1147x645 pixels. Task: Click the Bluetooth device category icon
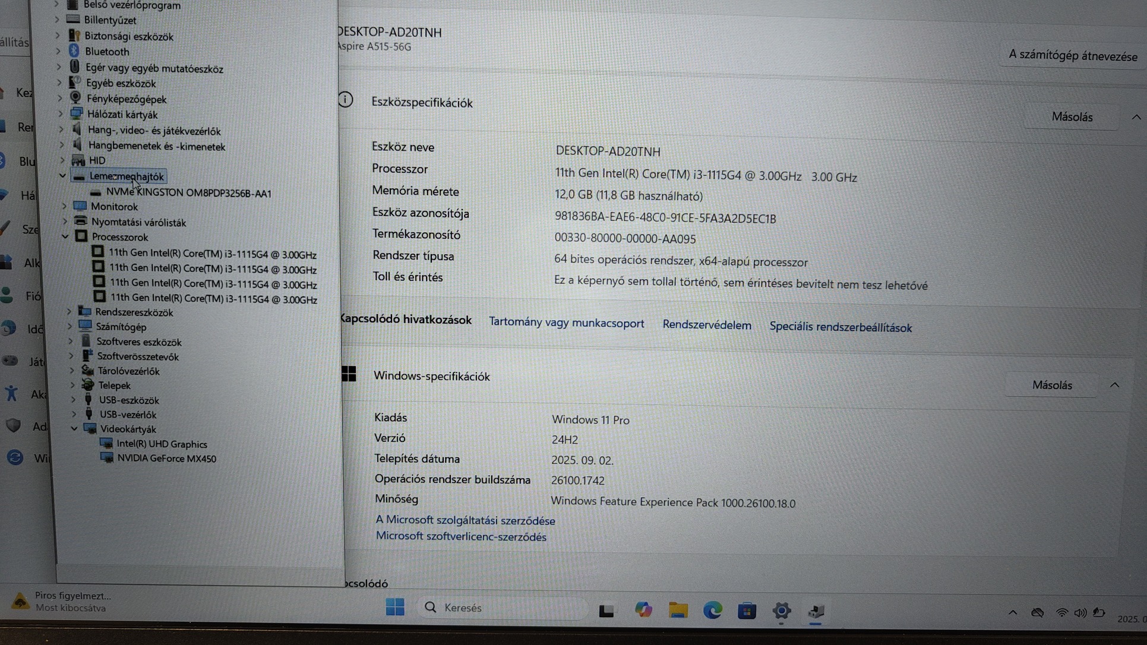point(74,51)
